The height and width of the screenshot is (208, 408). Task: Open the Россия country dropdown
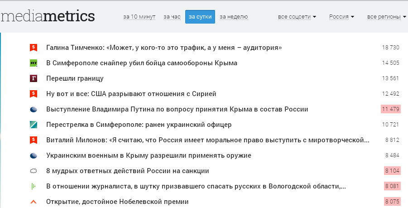tap(341, 17)
